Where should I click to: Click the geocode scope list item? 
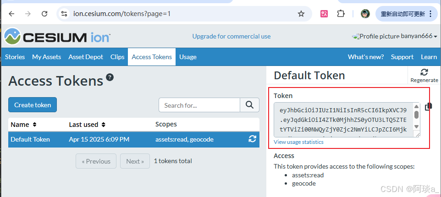click(304, 184)
